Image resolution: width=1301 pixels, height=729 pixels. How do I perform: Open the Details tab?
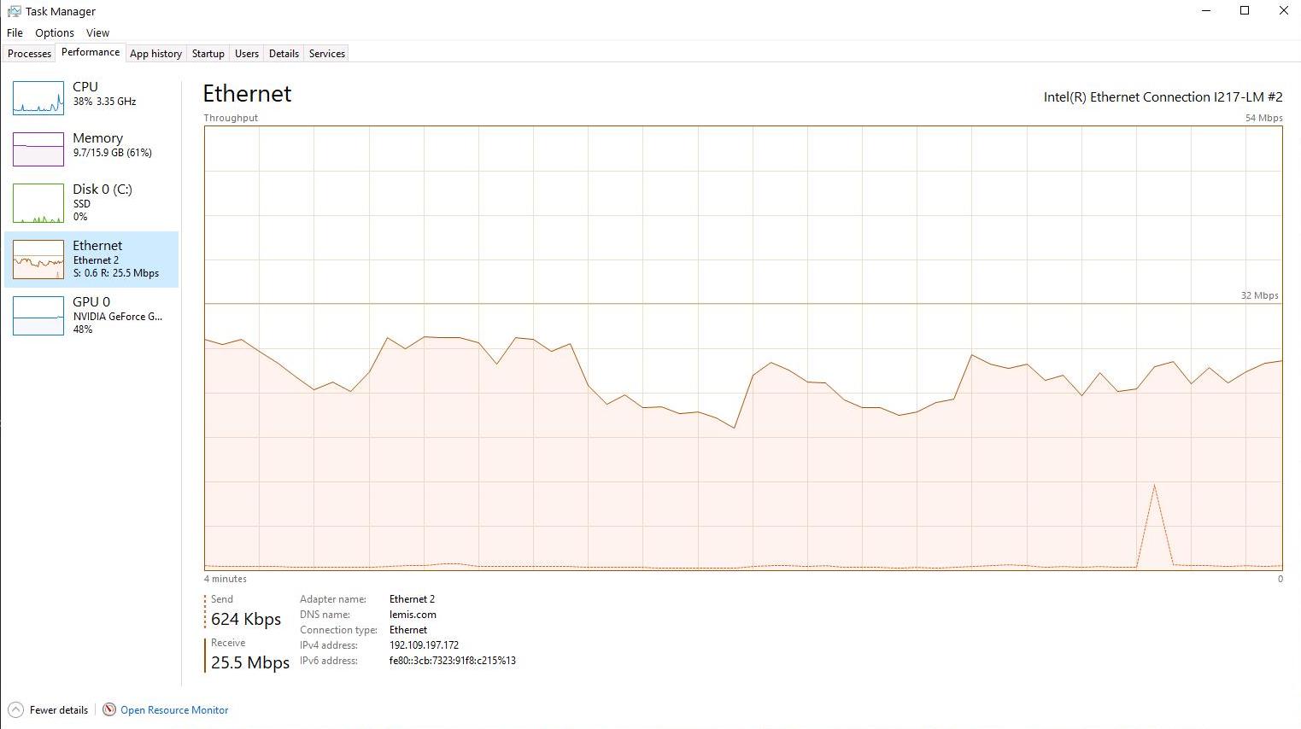(284, 53)
